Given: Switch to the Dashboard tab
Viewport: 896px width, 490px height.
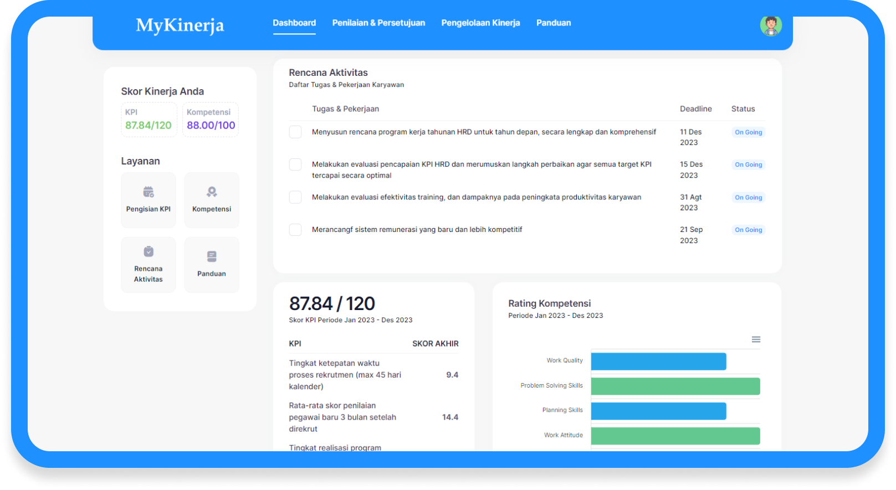Looking at the screenshot, I should 294,23.
